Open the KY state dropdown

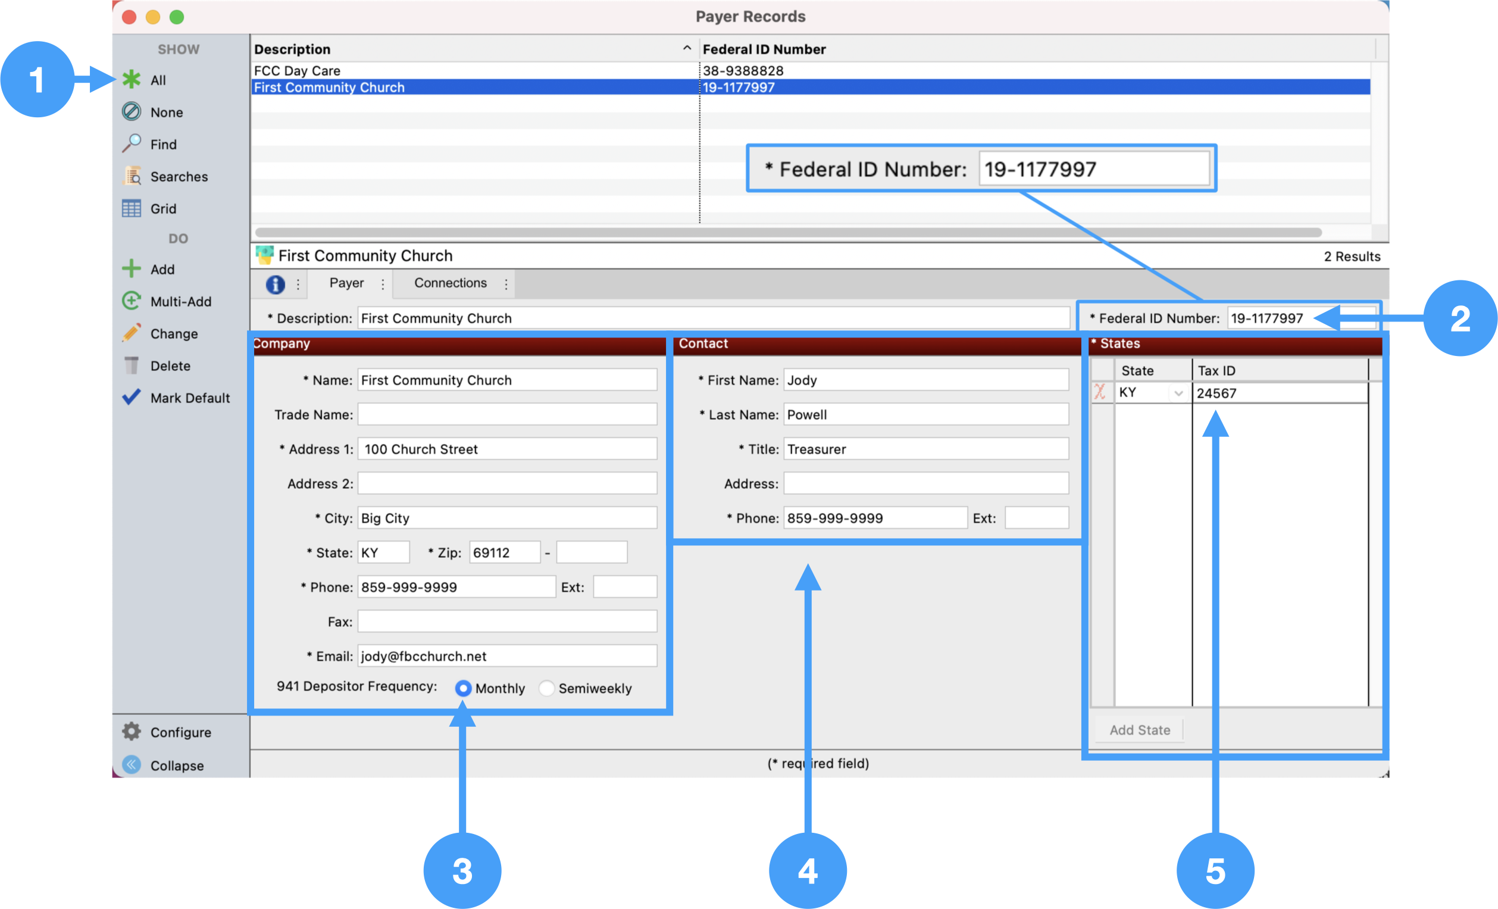tap(1178, 393)
